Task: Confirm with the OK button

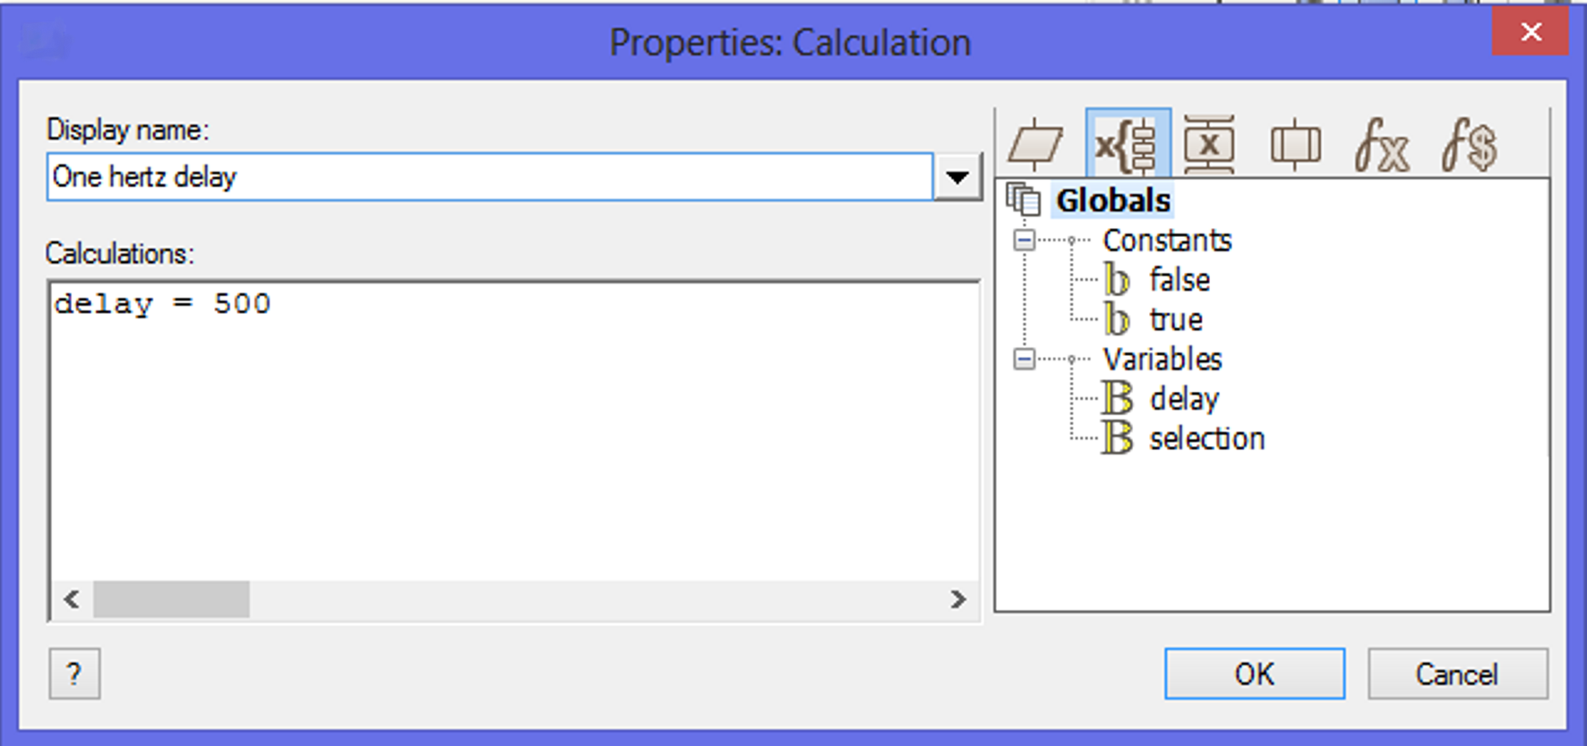Action: point(1255,674)
